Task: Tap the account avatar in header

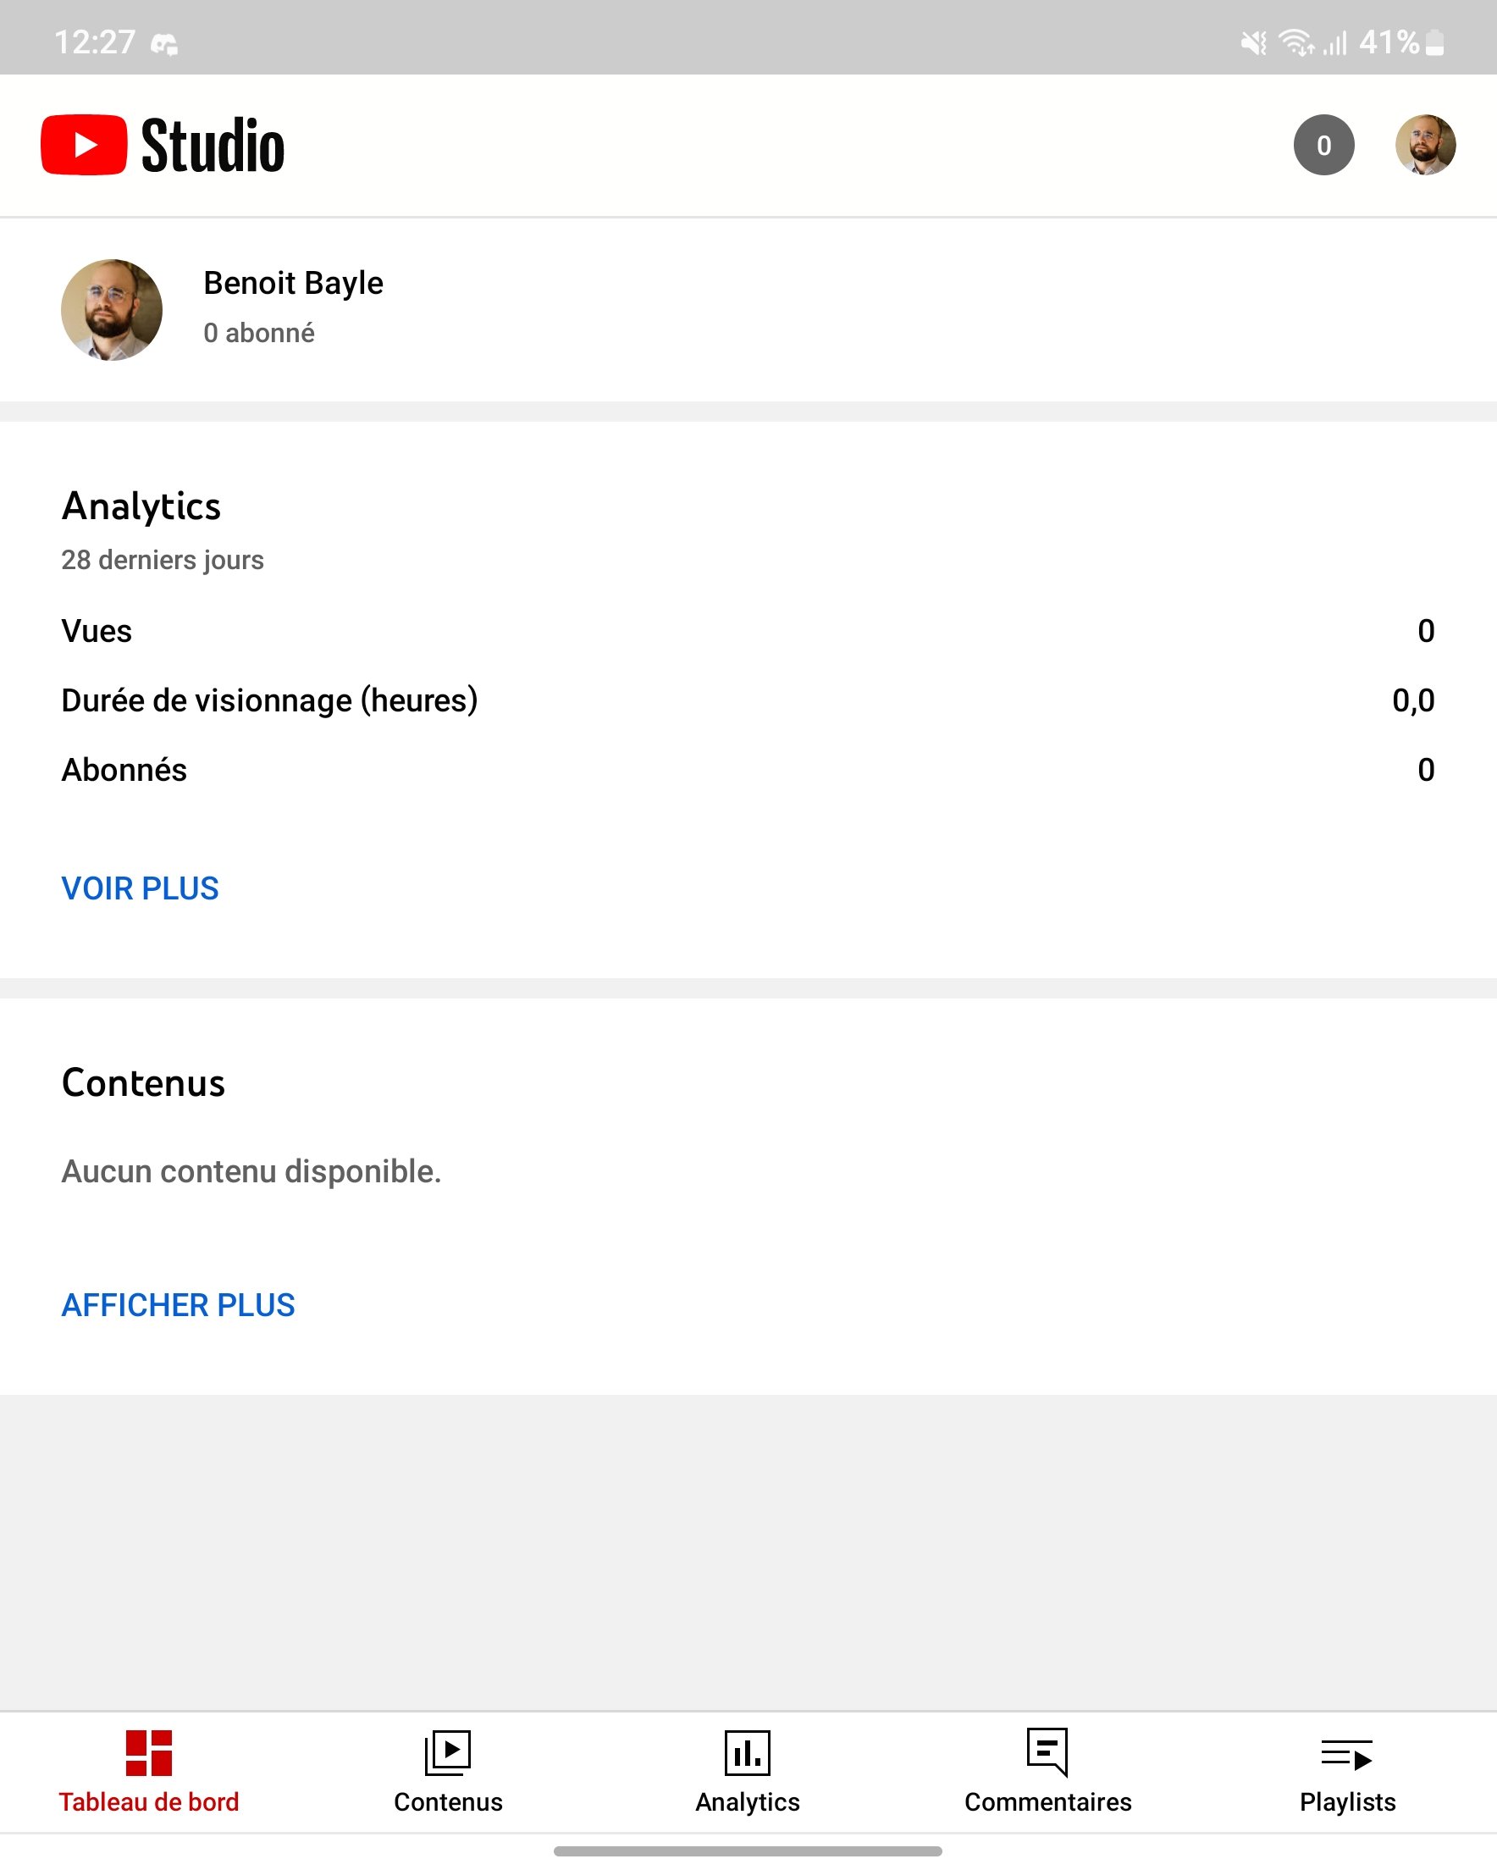Action: pos(1425,145)
